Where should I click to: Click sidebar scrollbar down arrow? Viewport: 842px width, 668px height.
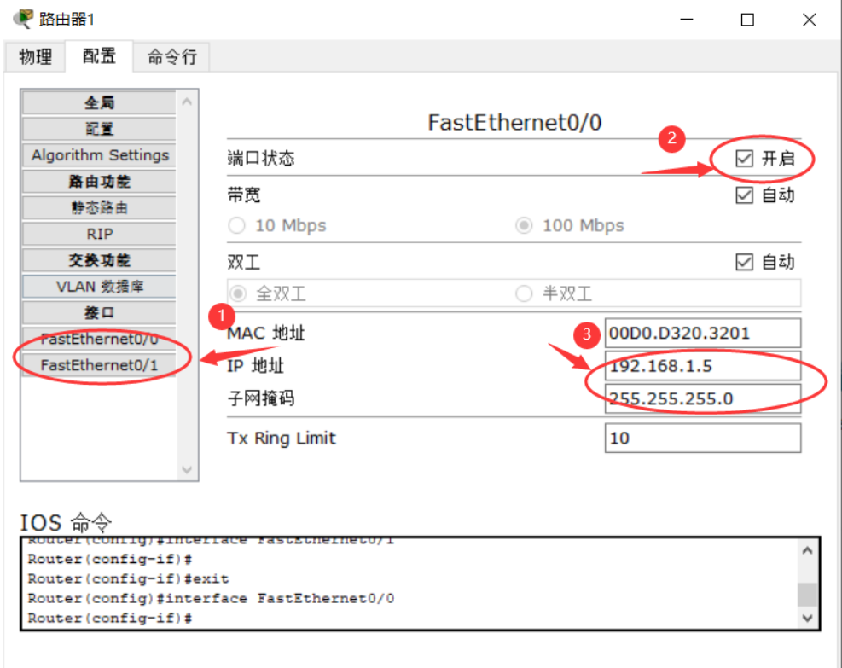tap(187, 470)
